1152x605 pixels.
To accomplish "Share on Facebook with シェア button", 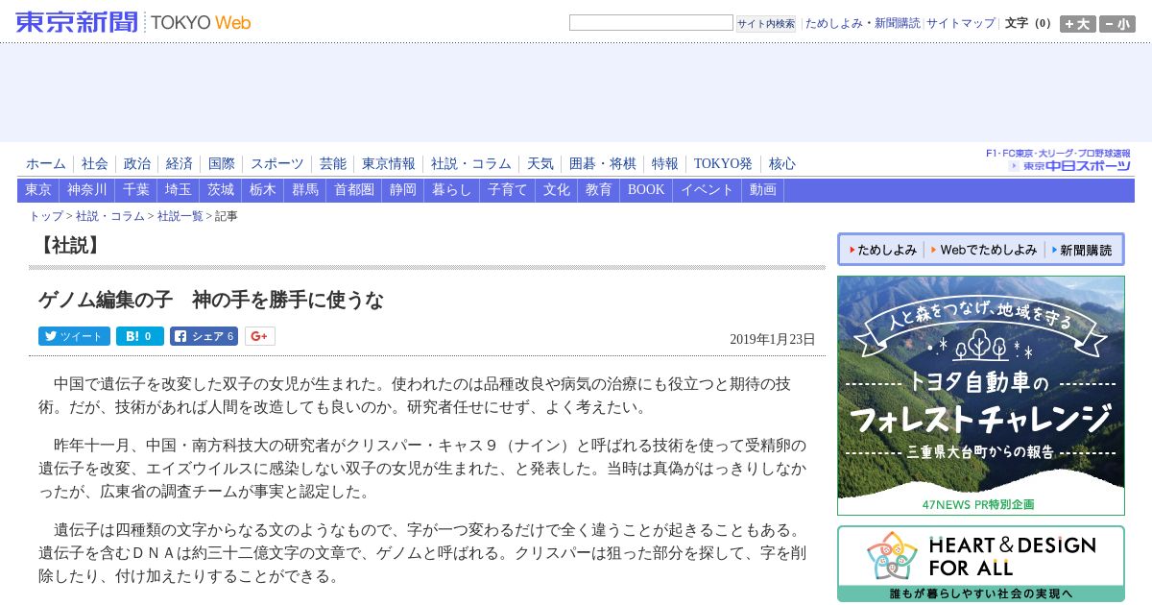I will point(204,336).
